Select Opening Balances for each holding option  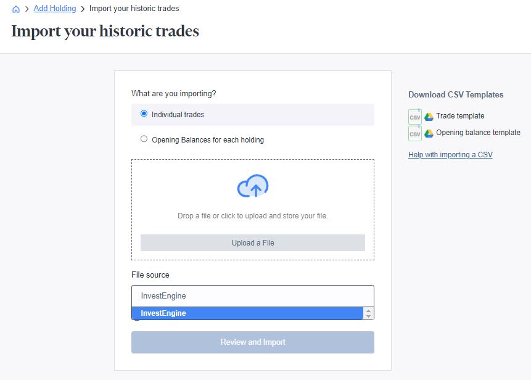(x=143, y=139)
